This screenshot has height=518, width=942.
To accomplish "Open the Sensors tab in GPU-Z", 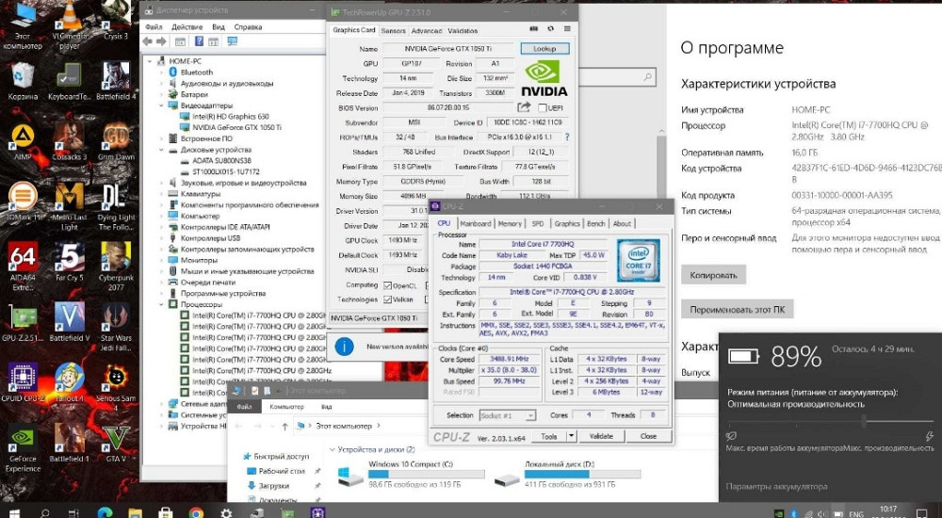I will [393, 30].
